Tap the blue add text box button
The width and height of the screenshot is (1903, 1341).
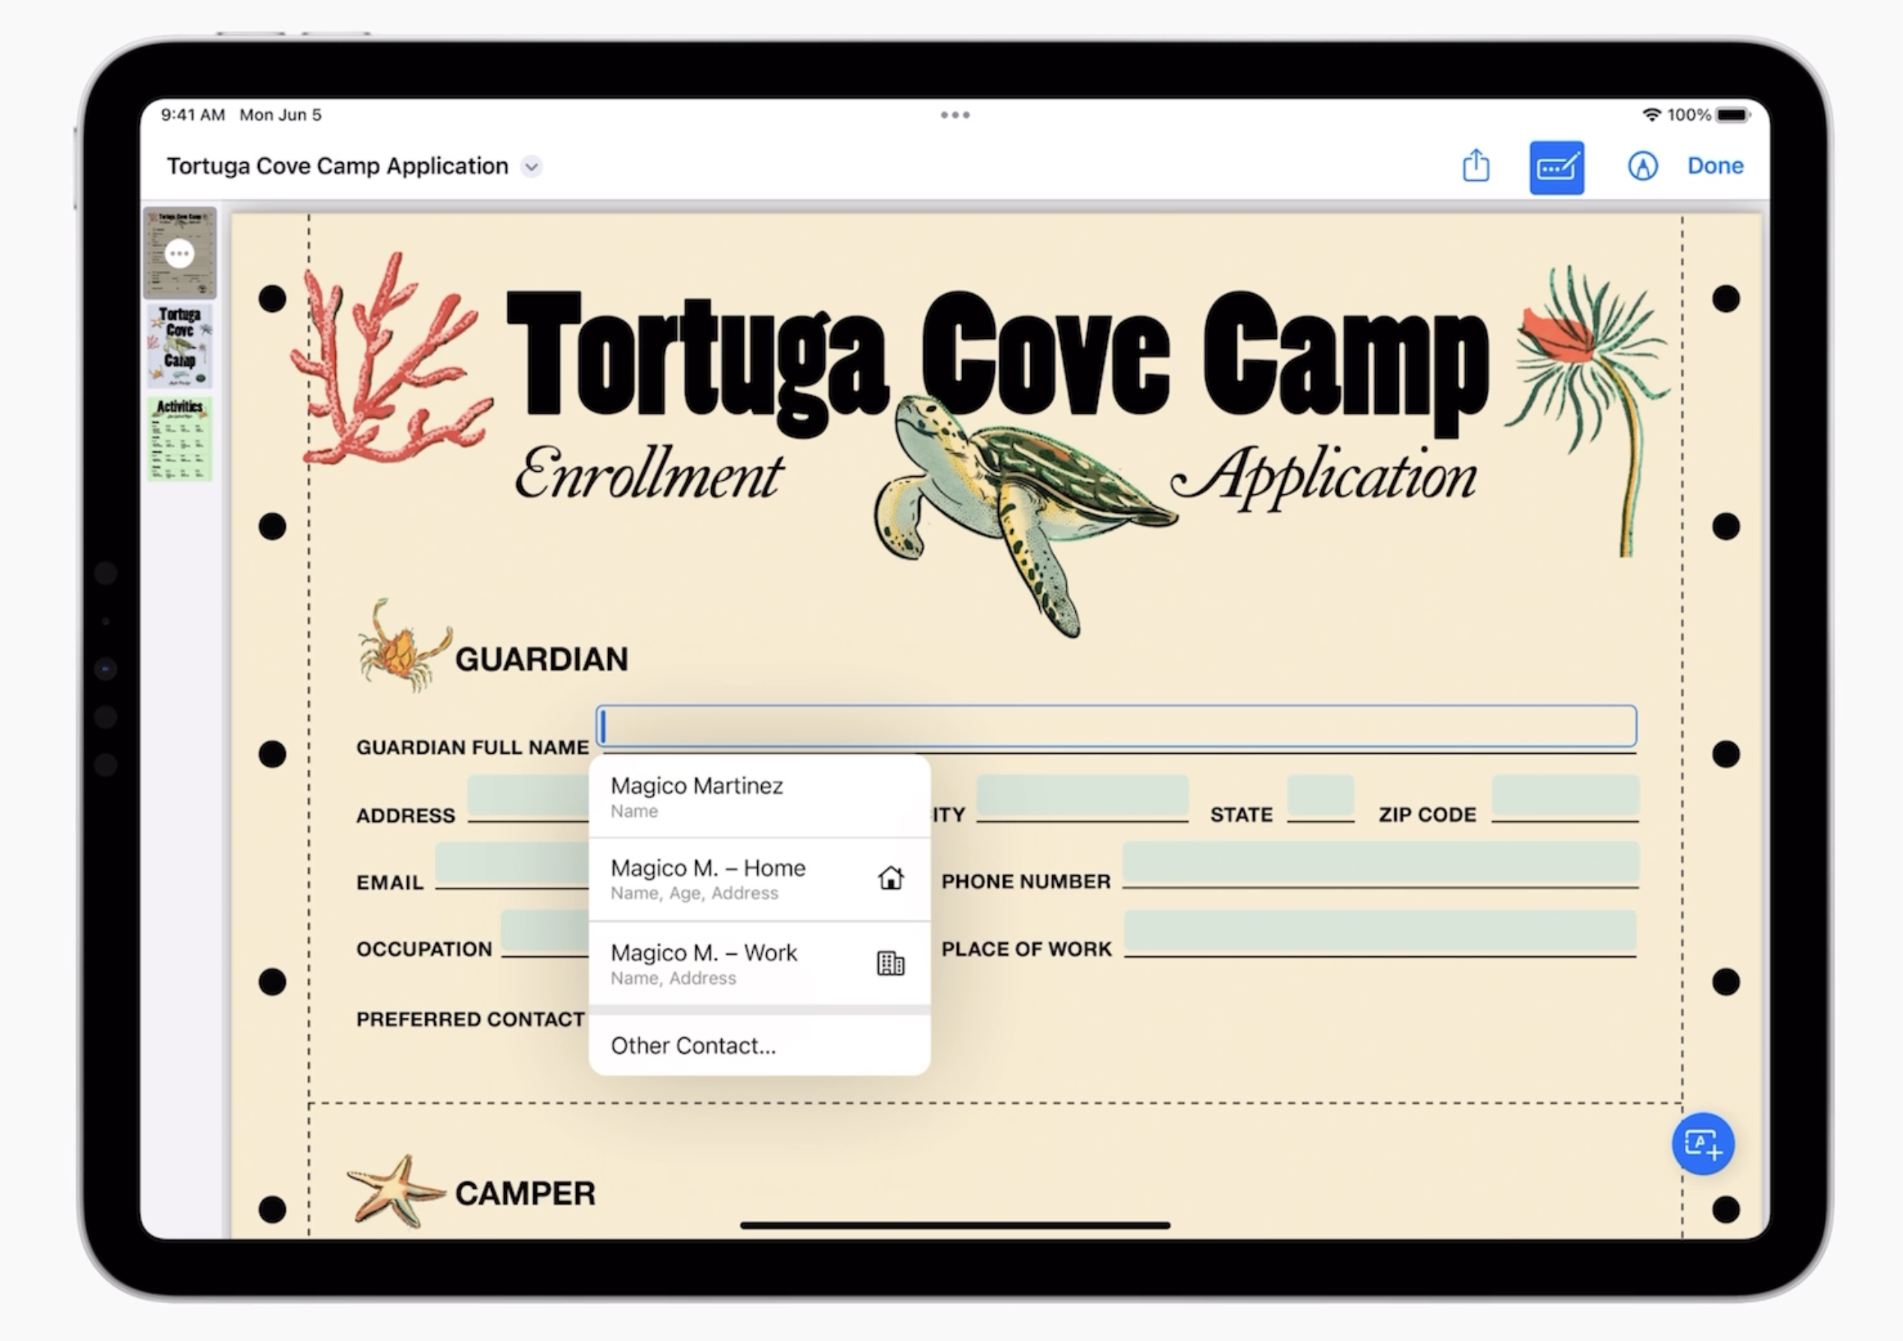pyautogui.click(x=1702, y=1144)
